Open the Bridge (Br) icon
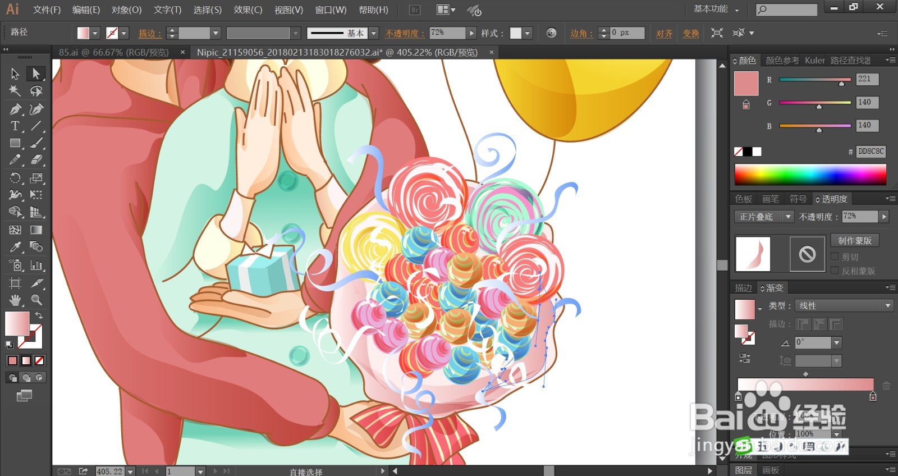The width and height of the screenshot is (898, 476). (415, 10)
